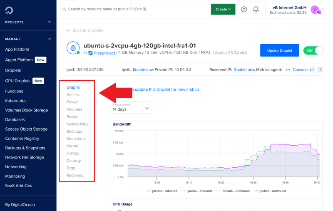The height and width of the screenshot is (211, 333).
Task: Click the Upsize Droplet button
Action: click(279, 50)
